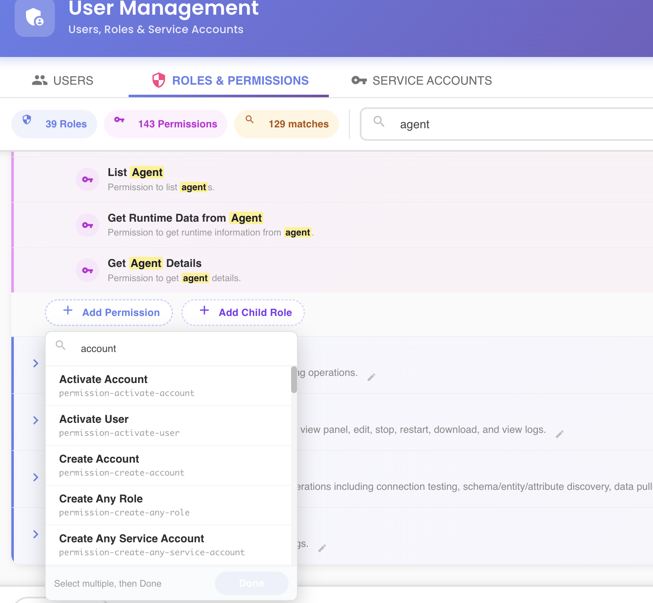Viewport: 653px width, 603px height.
Task: Click the permission search field containing 'account'
Action: (x=171, y=349)
